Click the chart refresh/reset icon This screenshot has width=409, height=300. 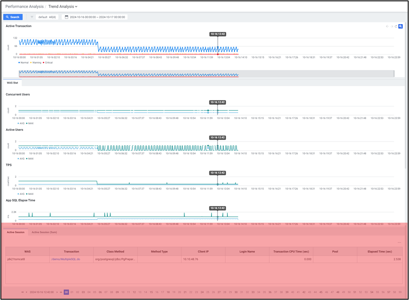(x=396, y=26)
